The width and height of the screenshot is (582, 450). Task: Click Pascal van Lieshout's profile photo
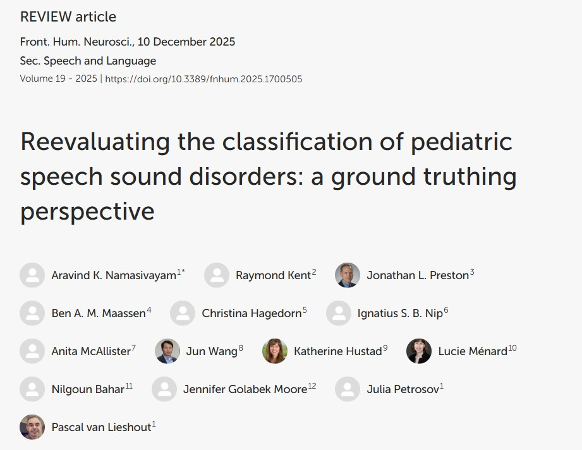pos(32,427)
